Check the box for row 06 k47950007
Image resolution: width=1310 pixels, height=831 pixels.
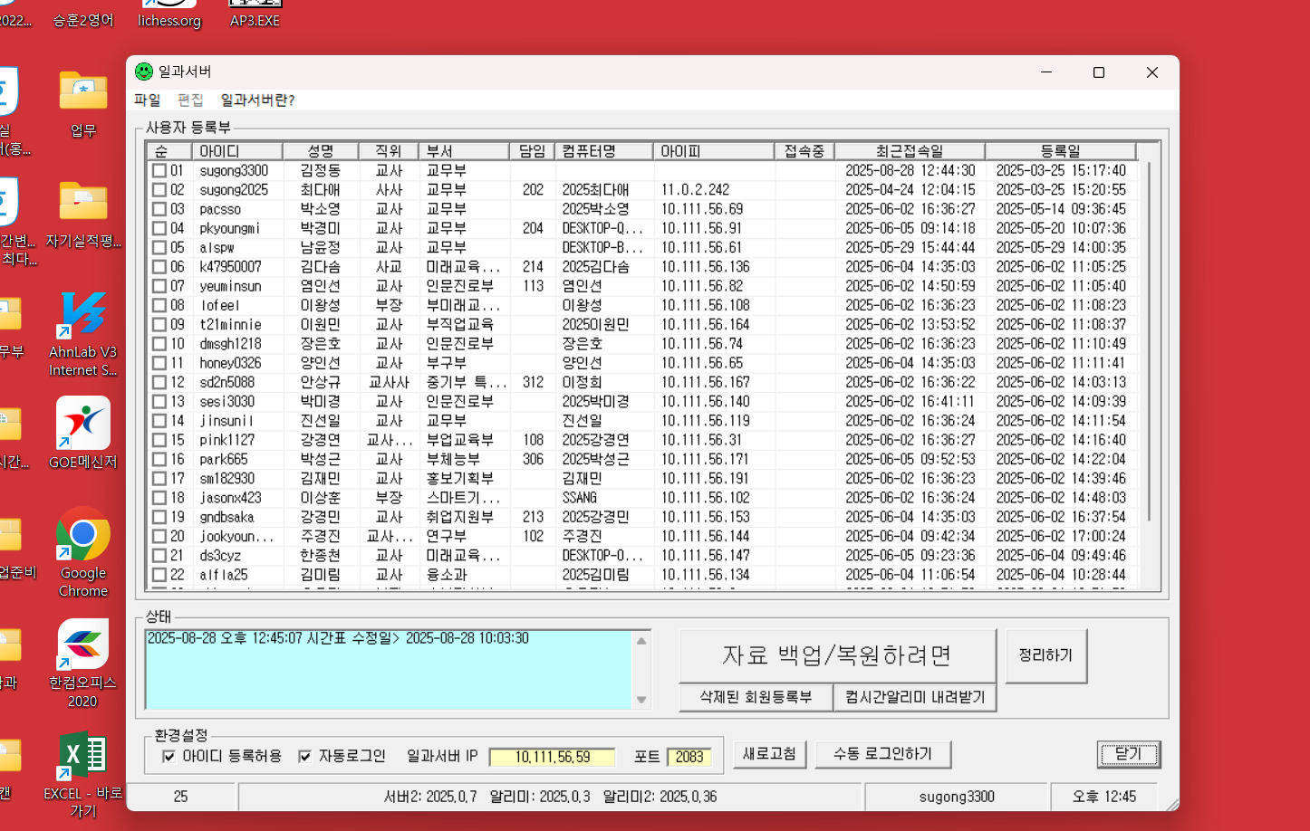[159, 266]
